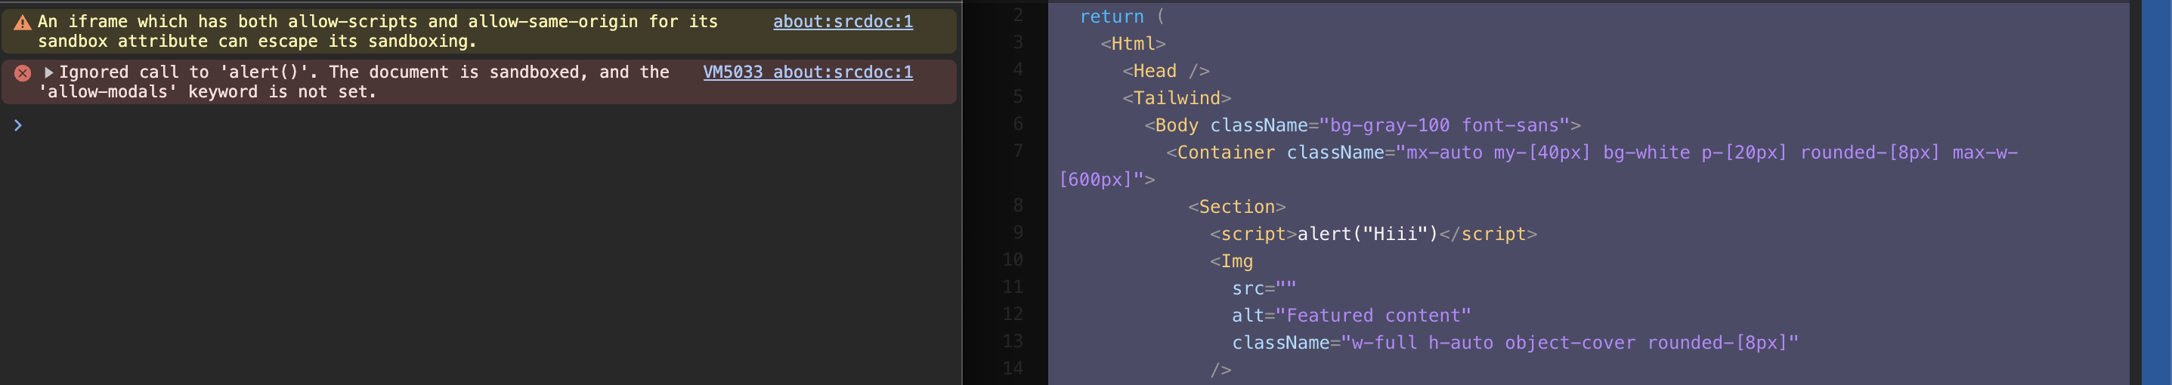The height and width of the screenshot is (385, 2172).
Task: Click the yellow warning triangle icon
Action: click(x=23, y=23)
